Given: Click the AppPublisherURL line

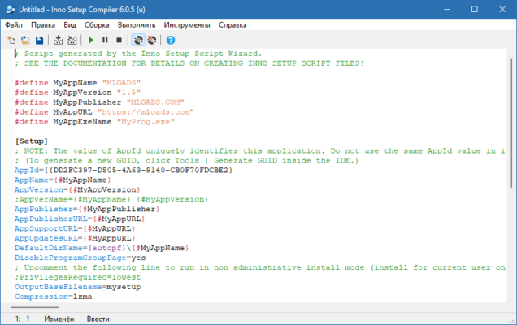Looking at the screenshot, I should [x=80, y=219].
